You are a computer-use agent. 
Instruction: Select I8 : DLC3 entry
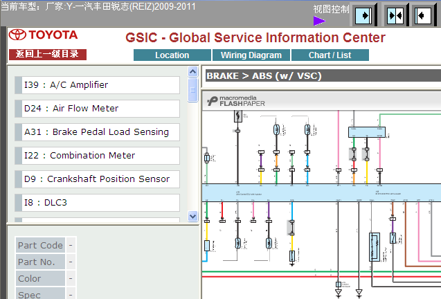[98, 203]
